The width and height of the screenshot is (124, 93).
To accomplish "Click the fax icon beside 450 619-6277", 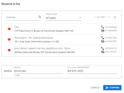I will [103, 52].
